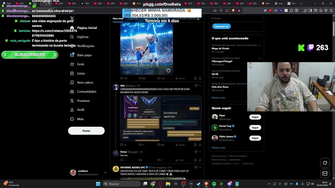Open more options on Victor's reply
Screen dimensions: 335x188
tap(200, 151)
